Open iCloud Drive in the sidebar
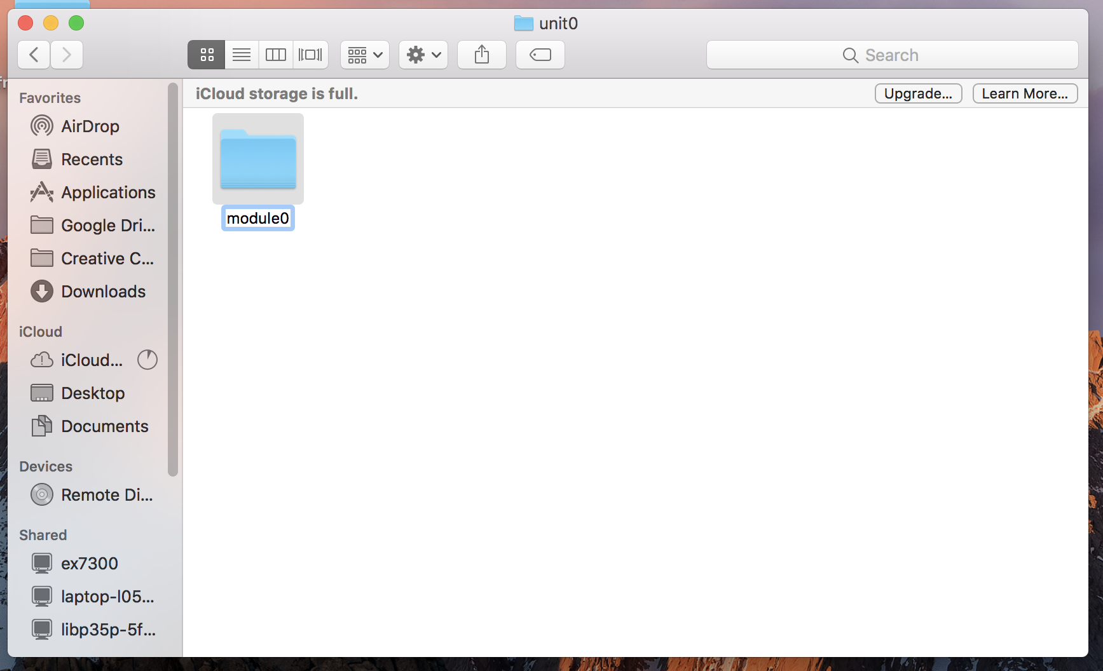1103x671 pixels. (92, 360)
